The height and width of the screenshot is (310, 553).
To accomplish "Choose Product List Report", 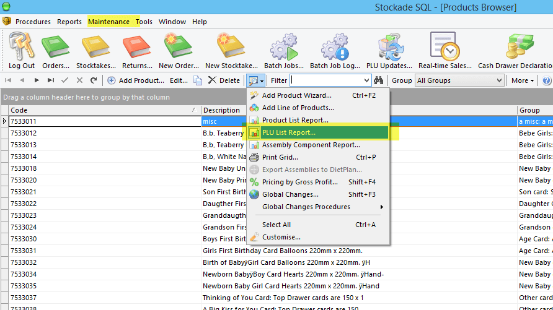I will 319,120.
